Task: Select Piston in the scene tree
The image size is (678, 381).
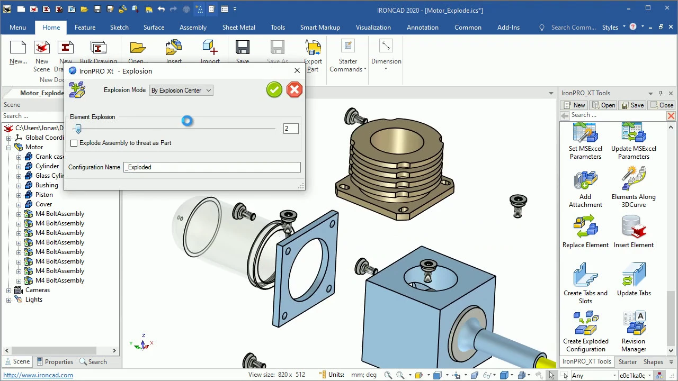Action: (44, 195)
